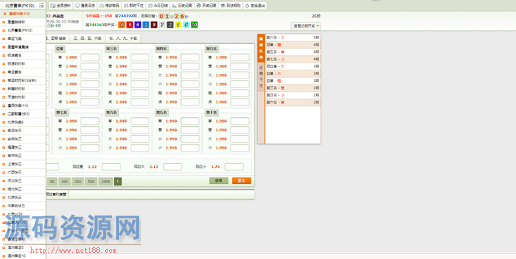
Task: Click 安全退出 safe logout
Action: tap(255, 6)
